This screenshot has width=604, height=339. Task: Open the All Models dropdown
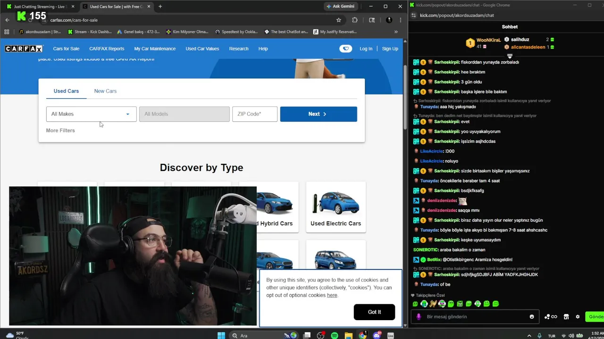pyautogui.click(x=184, y=114)
